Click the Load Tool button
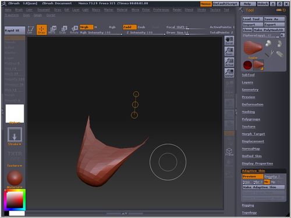Screen dimensions: 291x218 click(253, 19)
